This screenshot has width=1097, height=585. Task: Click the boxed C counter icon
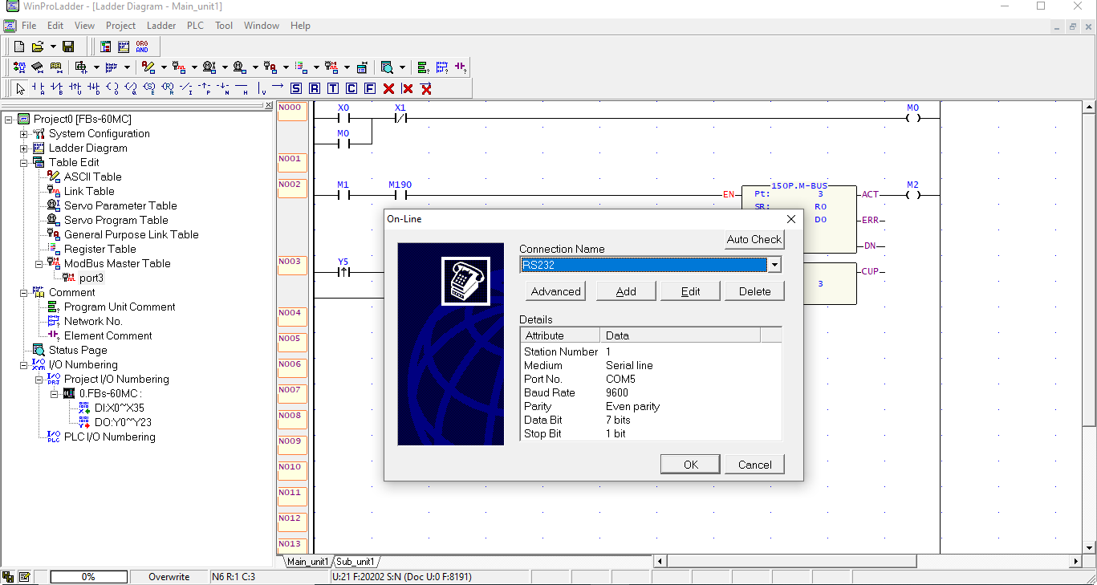pyautogui.click(x=351, y=88)
